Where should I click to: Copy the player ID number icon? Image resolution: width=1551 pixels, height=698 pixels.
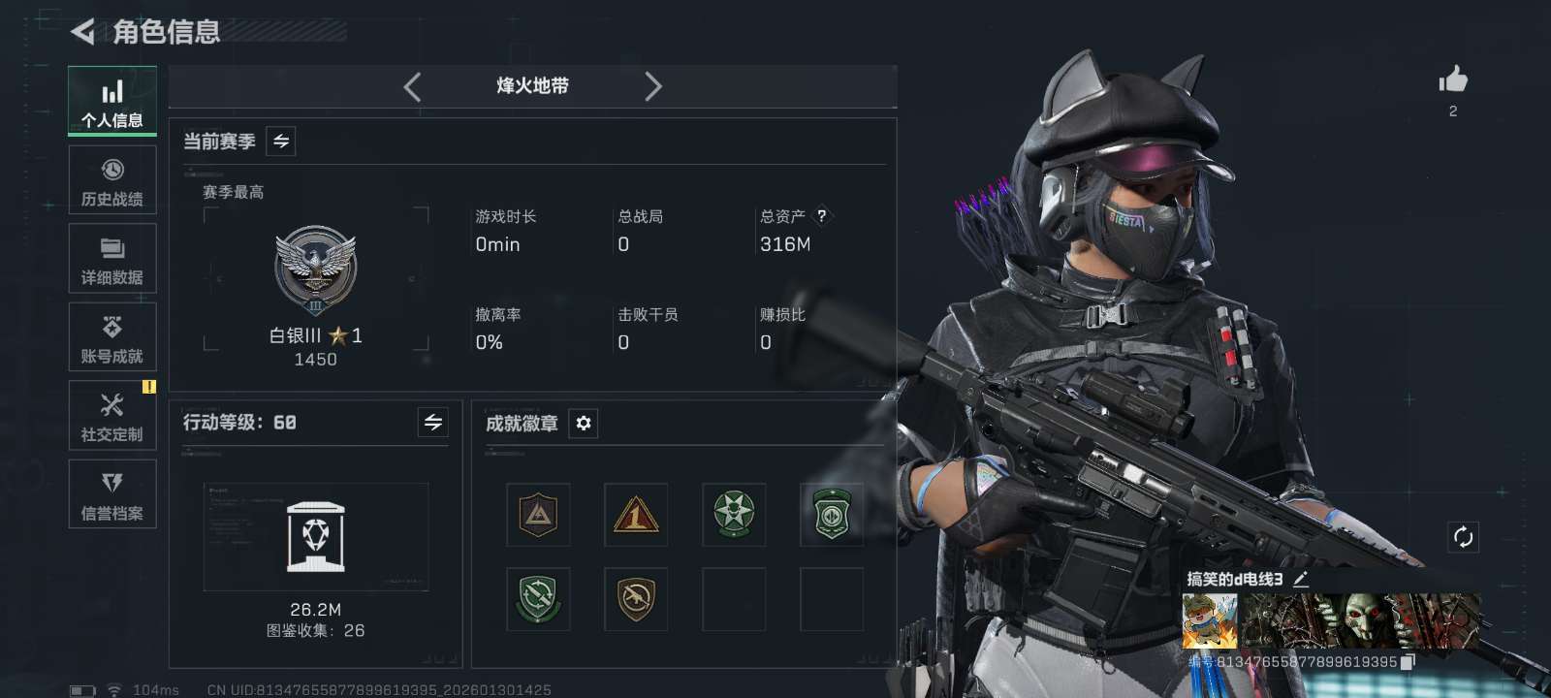1408,662
